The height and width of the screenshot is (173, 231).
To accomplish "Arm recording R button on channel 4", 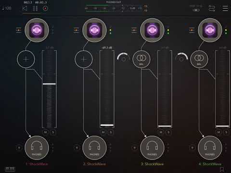I will [x=192, y=148].
